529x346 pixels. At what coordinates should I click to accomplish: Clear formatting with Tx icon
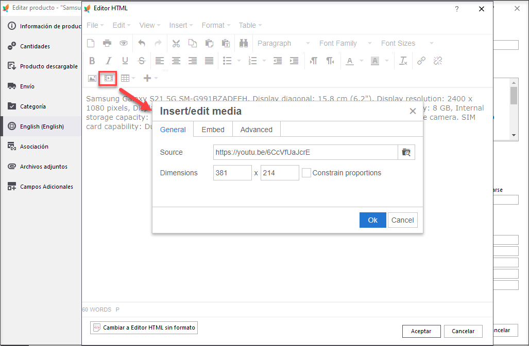(x=403, y=61)
